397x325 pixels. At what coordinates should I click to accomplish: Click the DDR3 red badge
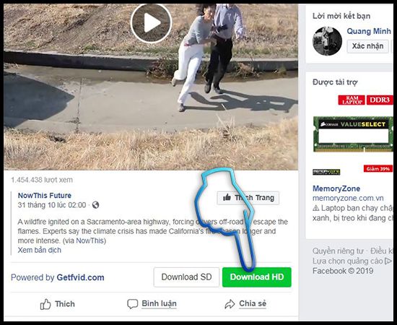pyautogui.click(x=380, y=100)
